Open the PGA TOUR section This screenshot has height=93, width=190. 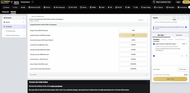(72, 7)
